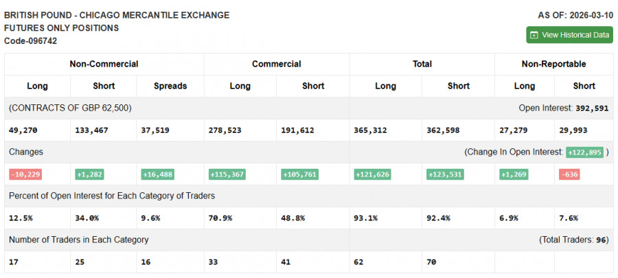The height and width of the screenshot is (278, 618).
Task: Click the green +1,282 change badge
Action: [x=89, y=174]
